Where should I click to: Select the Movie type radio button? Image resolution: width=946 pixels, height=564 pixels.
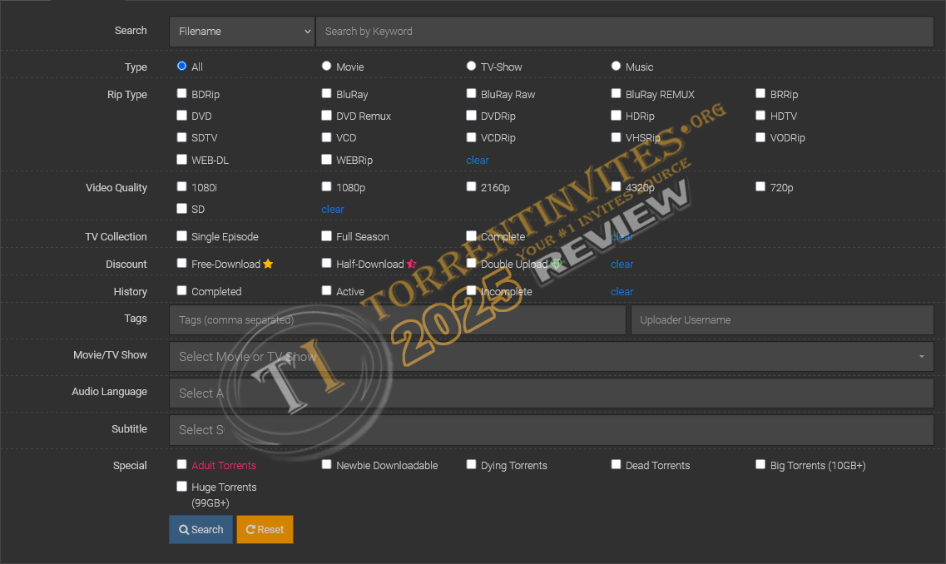pos(327,66)
